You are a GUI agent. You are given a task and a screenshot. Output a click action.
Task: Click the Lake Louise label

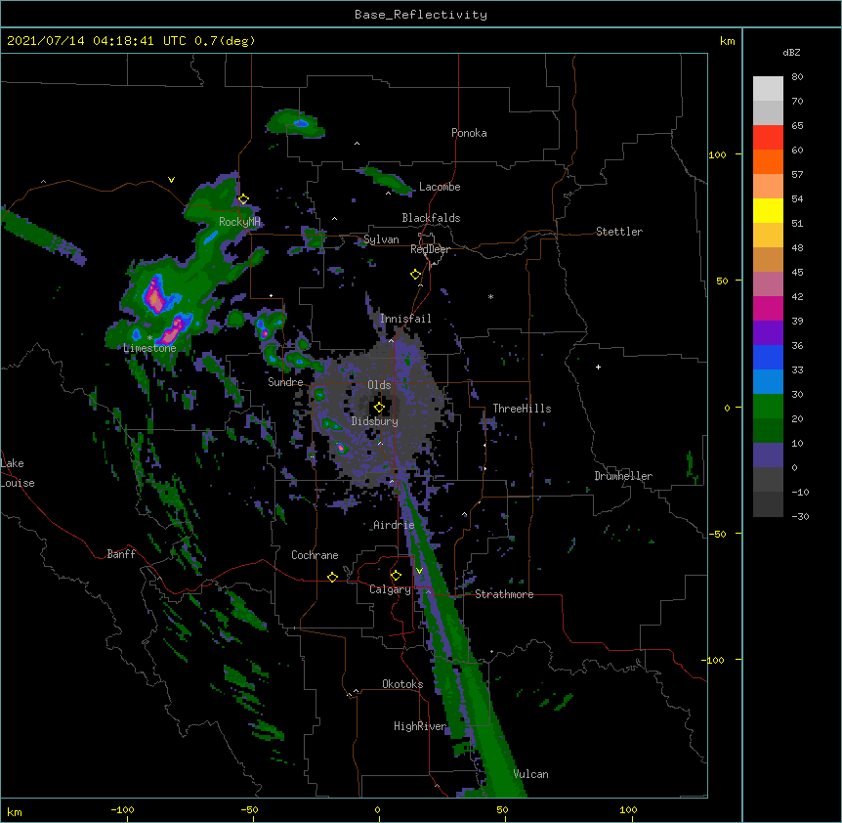pyautogui.click(x=18, y=473)
